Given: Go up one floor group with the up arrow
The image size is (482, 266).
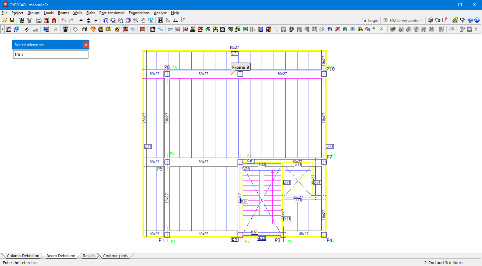Looking at the screenshot, I should tap(81, 20).
